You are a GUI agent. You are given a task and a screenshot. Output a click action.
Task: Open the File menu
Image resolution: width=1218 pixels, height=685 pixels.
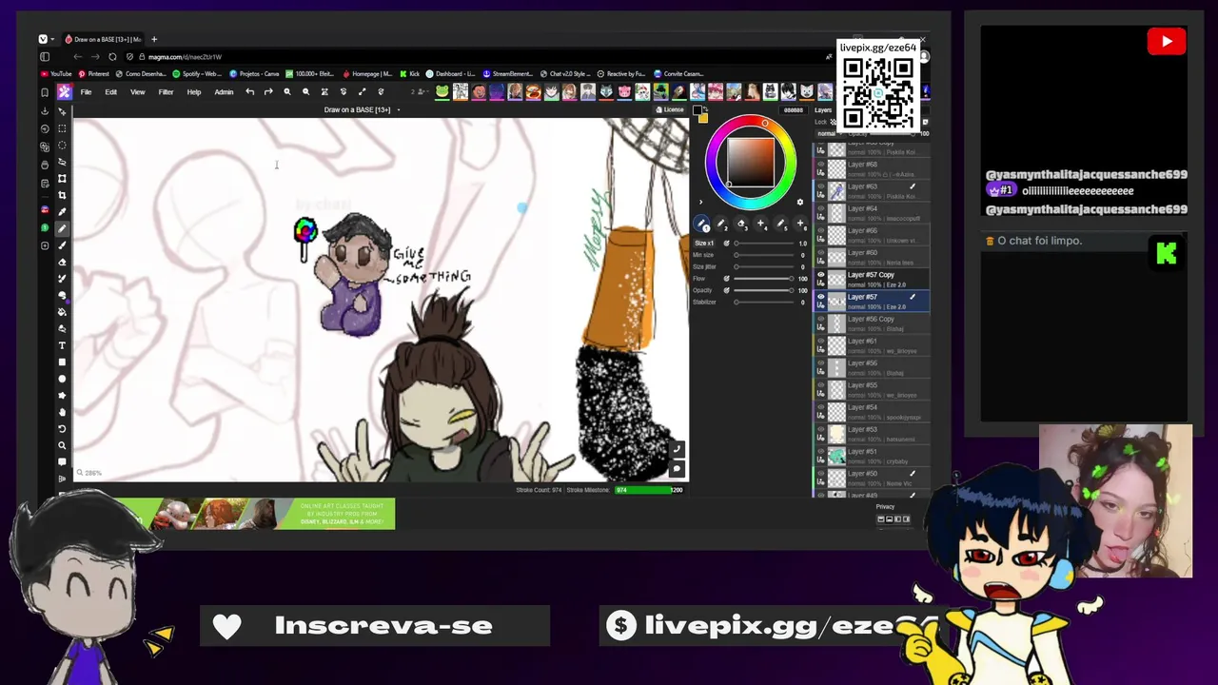pyautogui.click(x=86, y=92)
